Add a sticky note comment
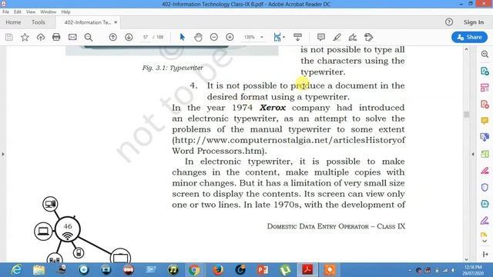The width and height of the screenshot is (493, 277). tap(321, 37)
